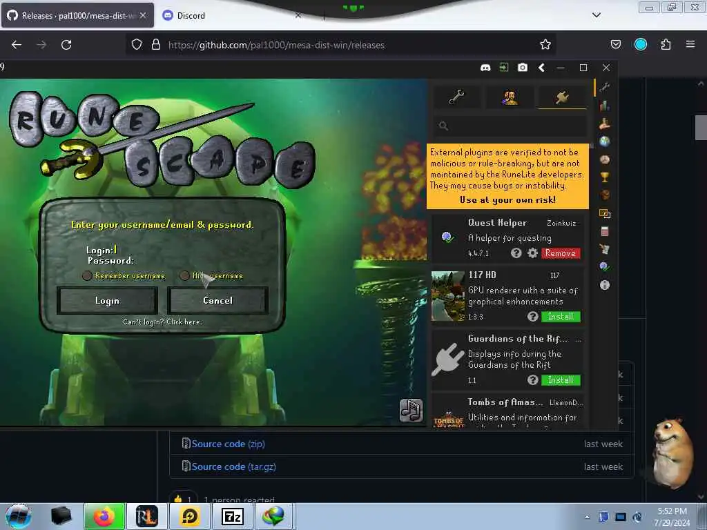This screenshot has height=530, width=707.
Task: Open the globe sidebar icon
Action: [605, 141]
